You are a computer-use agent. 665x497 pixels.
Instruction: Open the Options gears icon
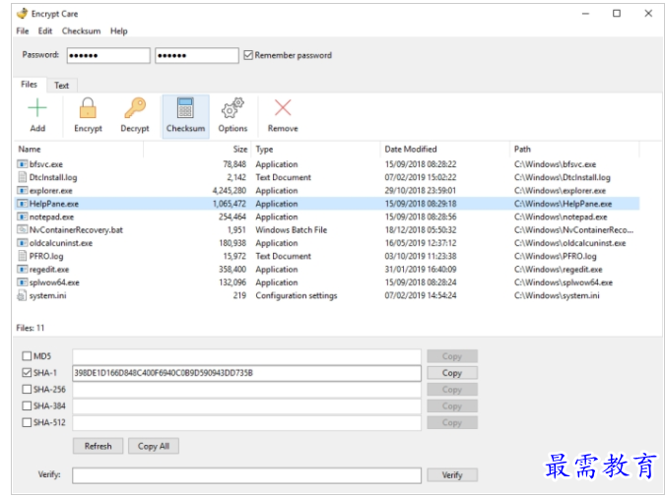click(233, 108)
